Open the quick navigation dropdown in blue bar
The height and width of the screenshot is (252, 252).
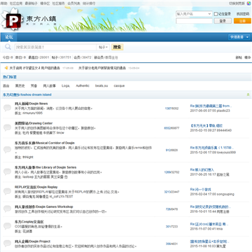click(x=239, y=37)
